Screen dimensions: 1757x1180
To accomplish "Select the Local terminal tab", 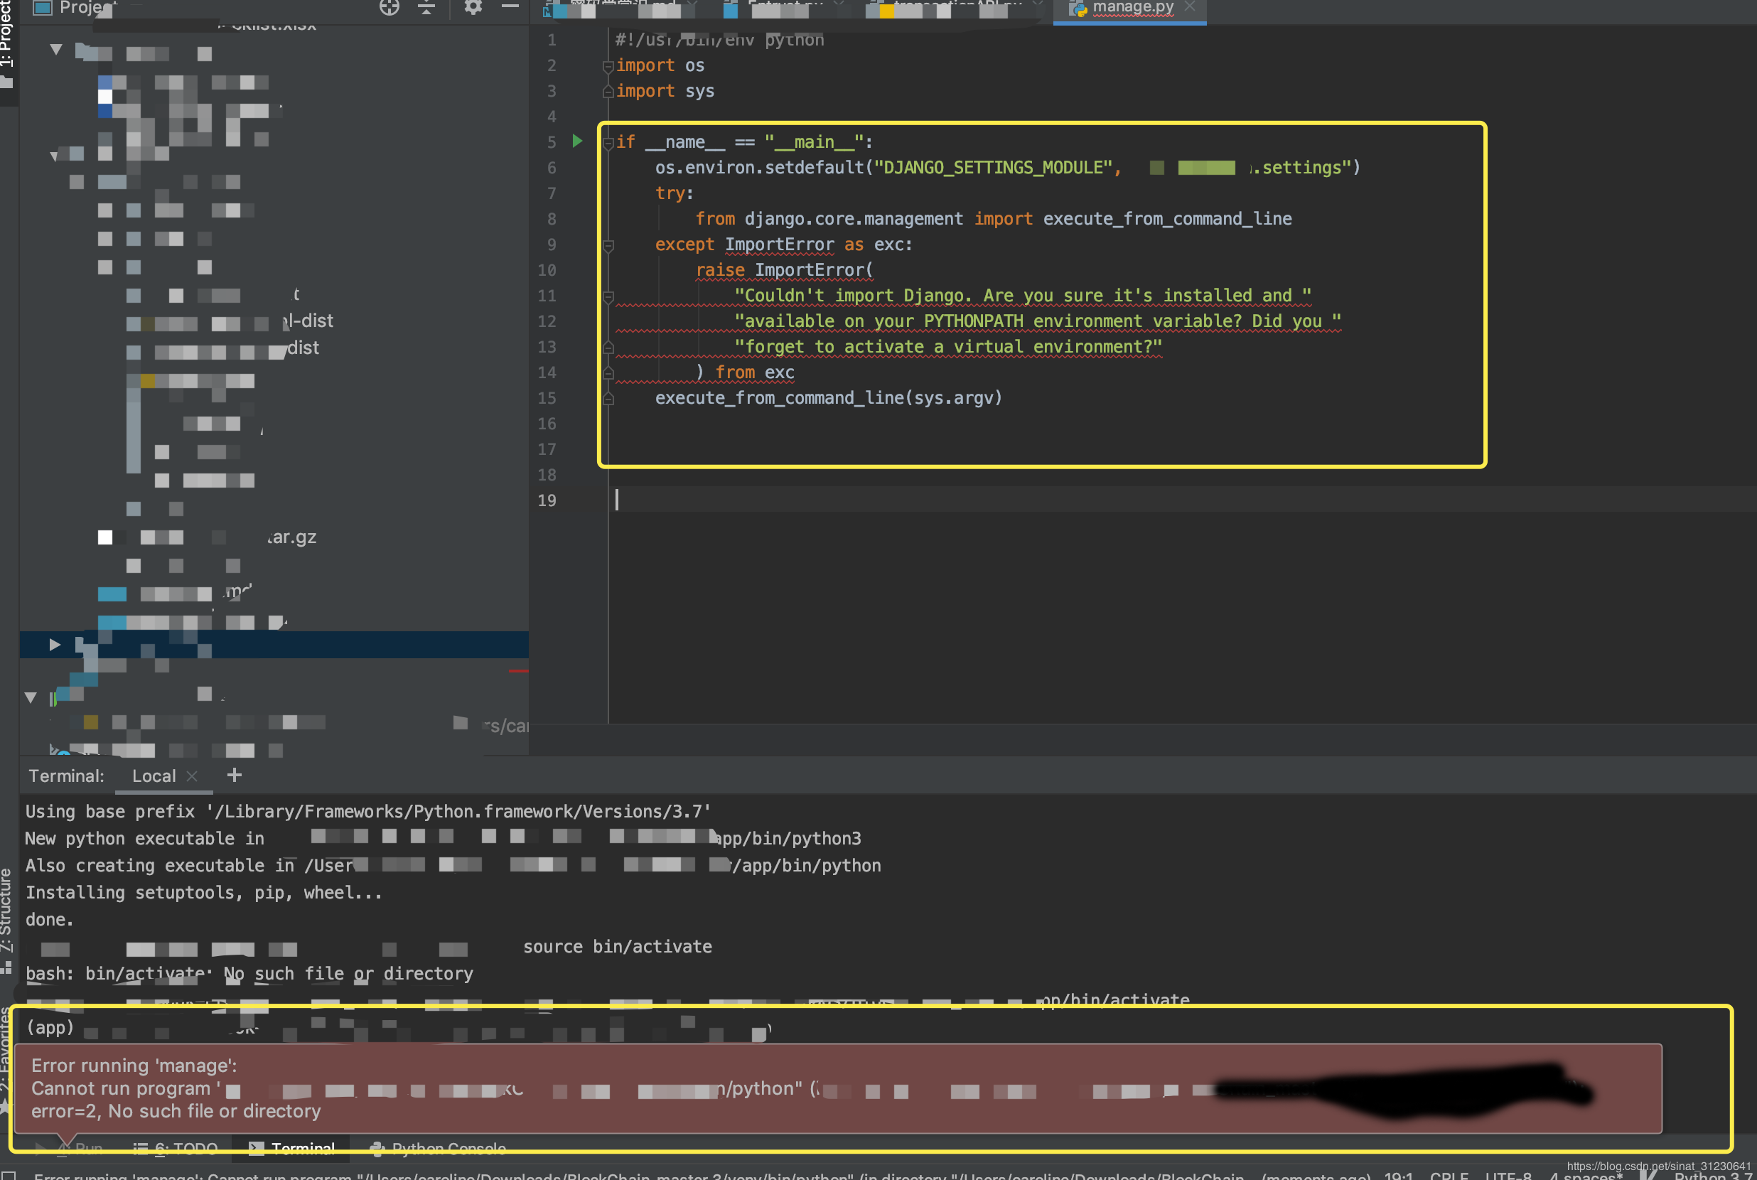I will (x=154, y=776).
